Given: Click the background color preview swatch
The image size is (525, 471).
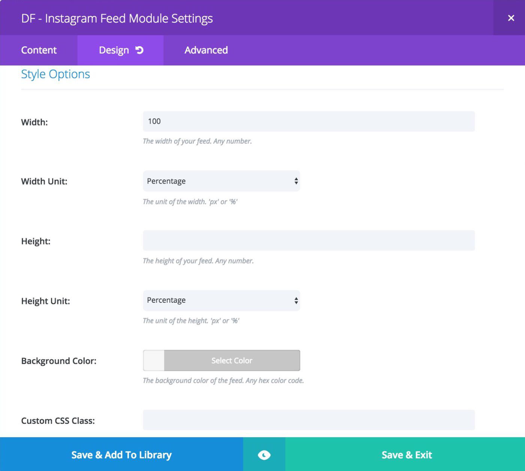Looking at the screenshot, I should (x=154, y=360).
